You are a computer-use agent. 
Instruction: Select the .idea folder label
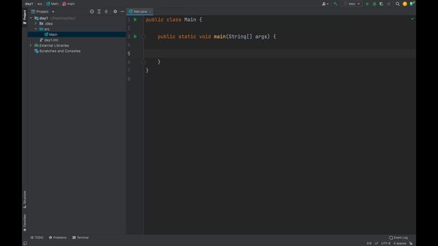coord(49,24)
